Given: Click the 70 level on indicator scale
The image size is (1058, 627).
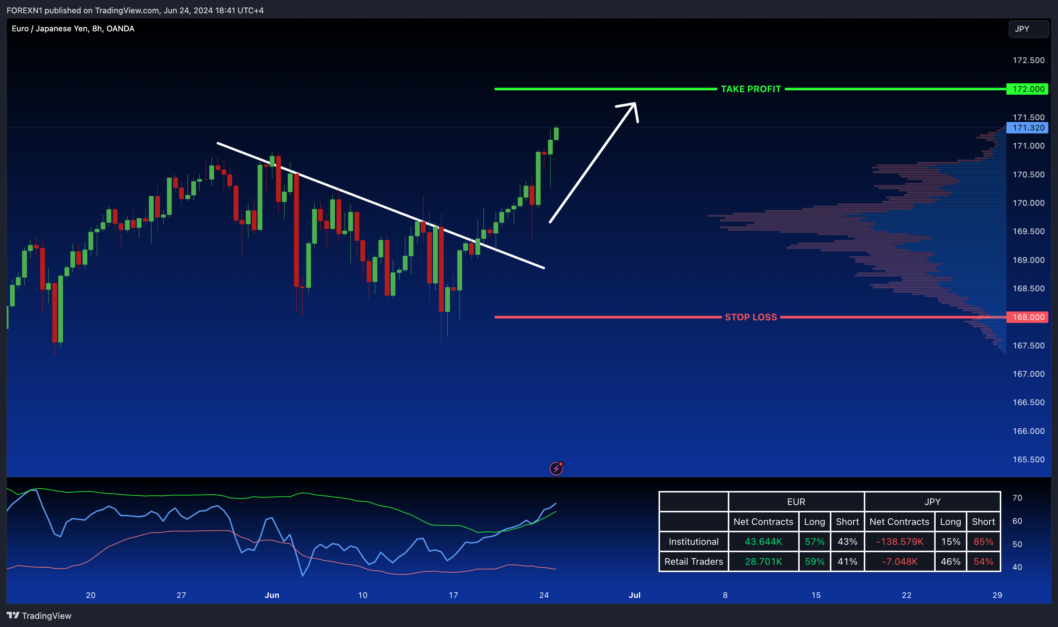Looking at the screenshot, I should click(1017, 498).
